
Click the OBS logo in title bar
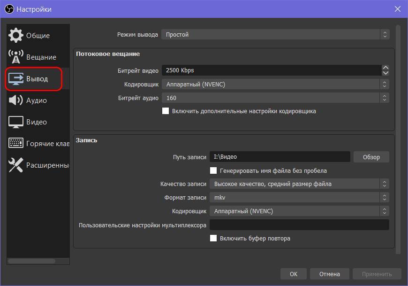tap(8, 9)
